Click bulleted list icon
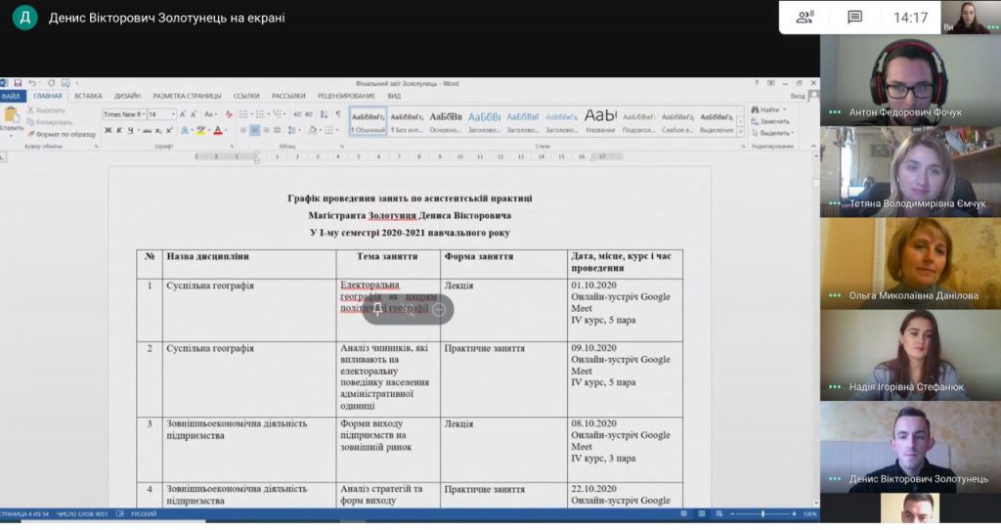 (x=244, y=114)
